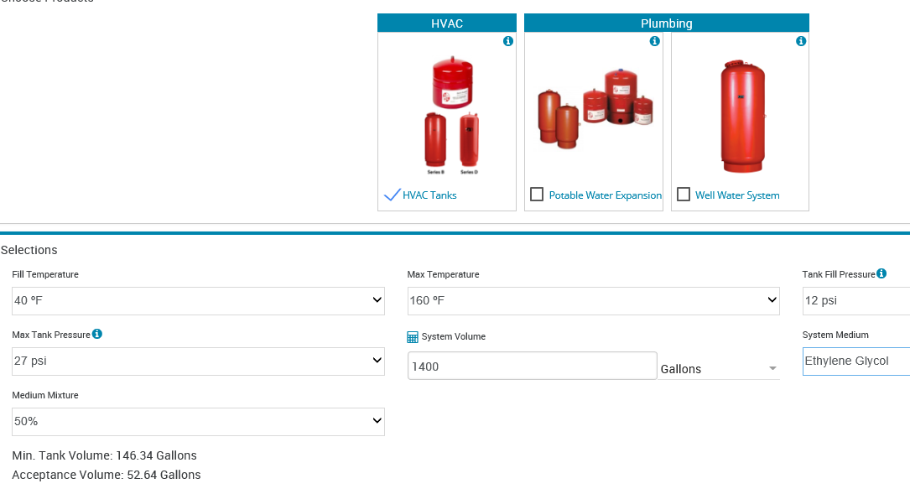Enable the Well Water System checkbox
Image resolution: width=910 pixels, height=494 pixels.
(x=684, y=194)
